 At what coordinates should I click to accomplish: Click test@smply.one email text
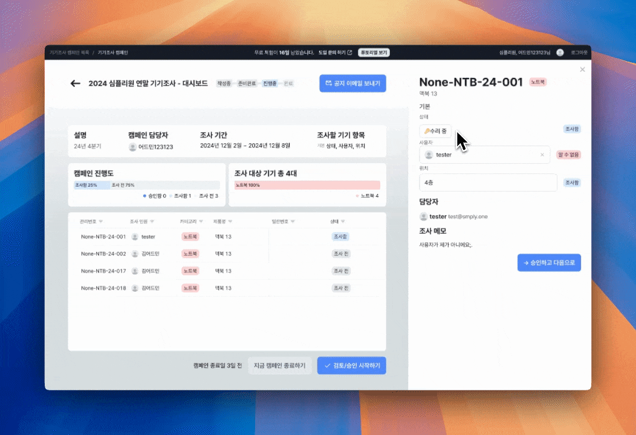[x=468, y=216]
